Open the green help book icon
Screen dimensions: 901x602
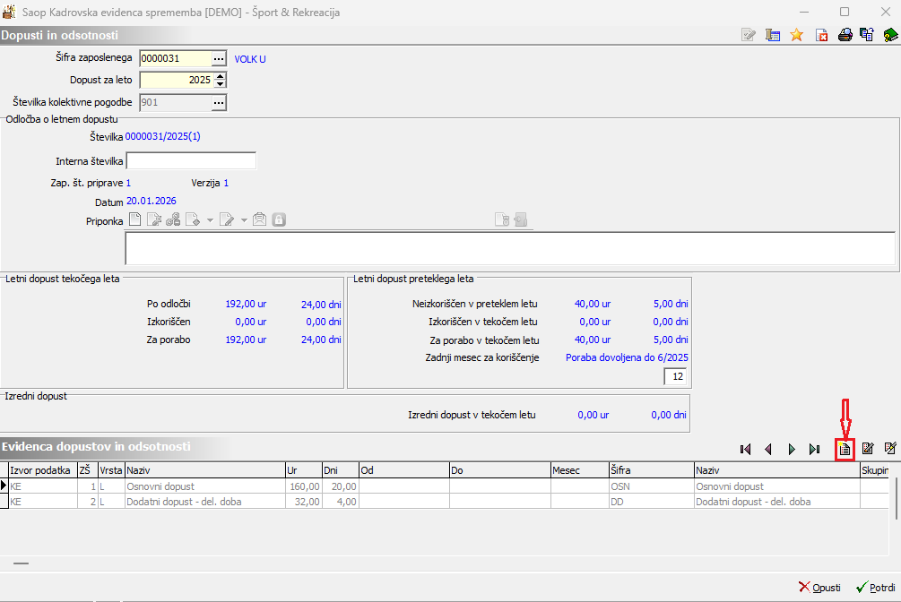pos(890,36)
